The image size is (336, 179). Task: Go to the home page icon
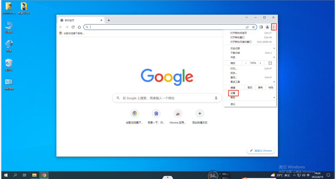click(x=79, y=27)
